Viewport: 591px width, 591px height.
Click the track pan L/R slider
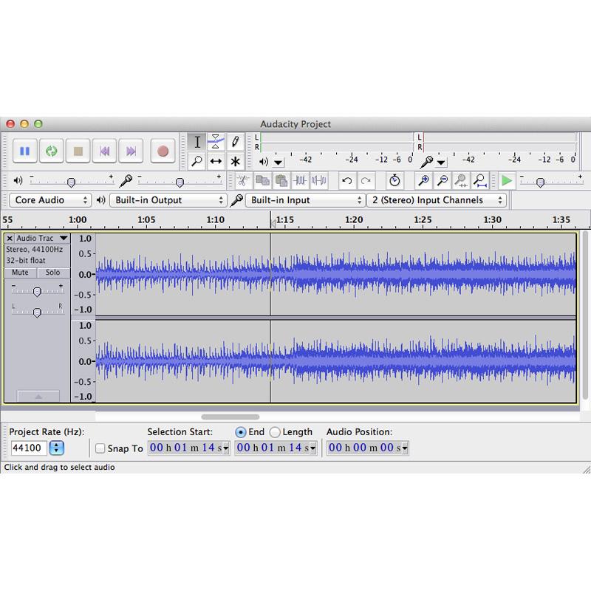pyautogui.click(x=37, y=312)
